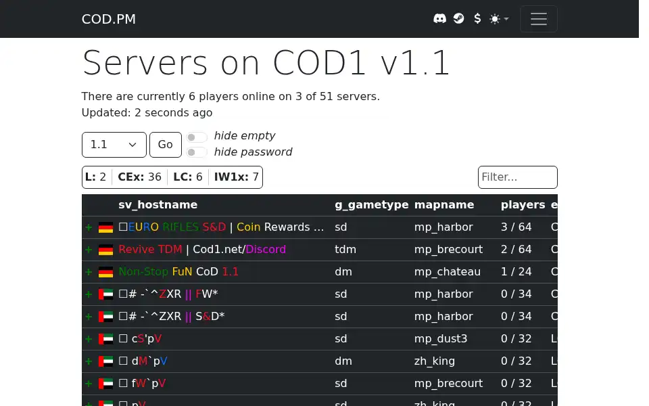Click hostname EURO RIFLES S&D | Coin Rewards
The height and width of the screenshot is (406, 649).
(221, 227)
